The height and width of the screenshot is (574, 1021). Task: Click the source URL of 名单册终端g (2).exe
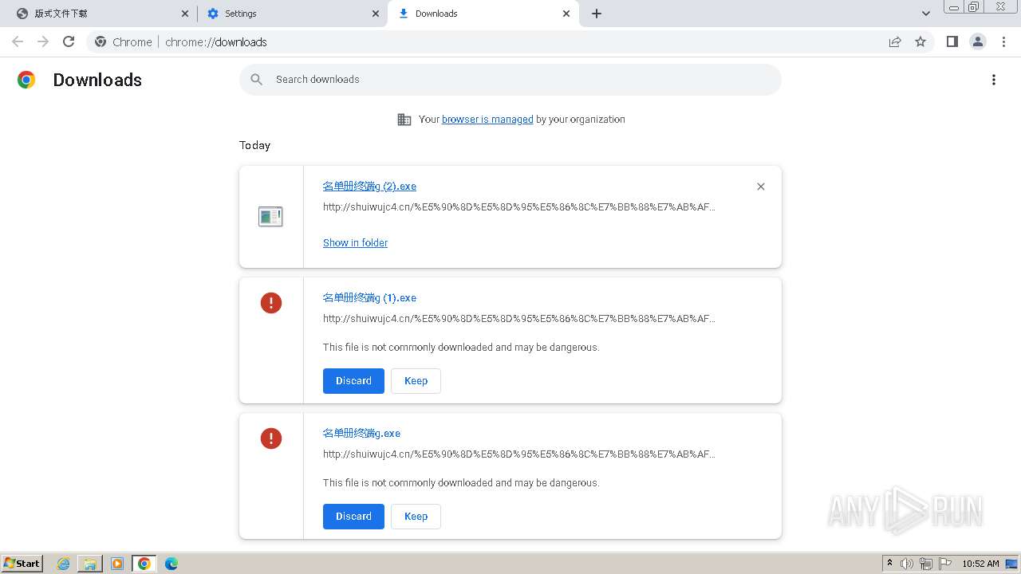(x=519, y=207)
